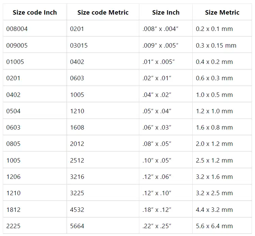The height and width of the screenshot is (236, 255).
Task: Click the .008″ x .004″ size cell
Action: point(160,29)
